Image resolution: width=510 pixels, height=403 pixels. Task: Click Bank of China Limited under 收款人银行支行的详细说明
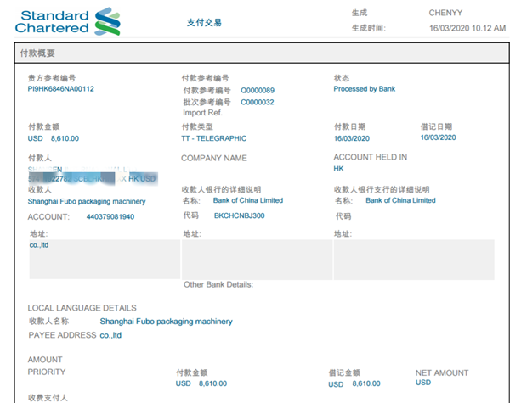click(x=400, y=200)
